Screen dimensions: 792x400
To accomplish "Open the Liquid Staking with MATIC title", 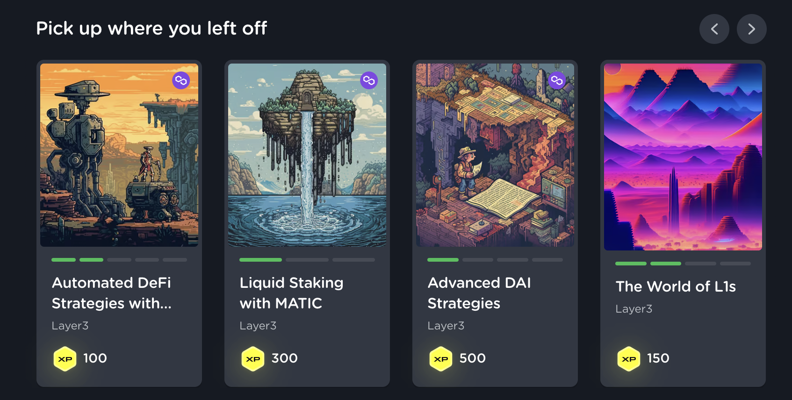I will tap(292, 293).
